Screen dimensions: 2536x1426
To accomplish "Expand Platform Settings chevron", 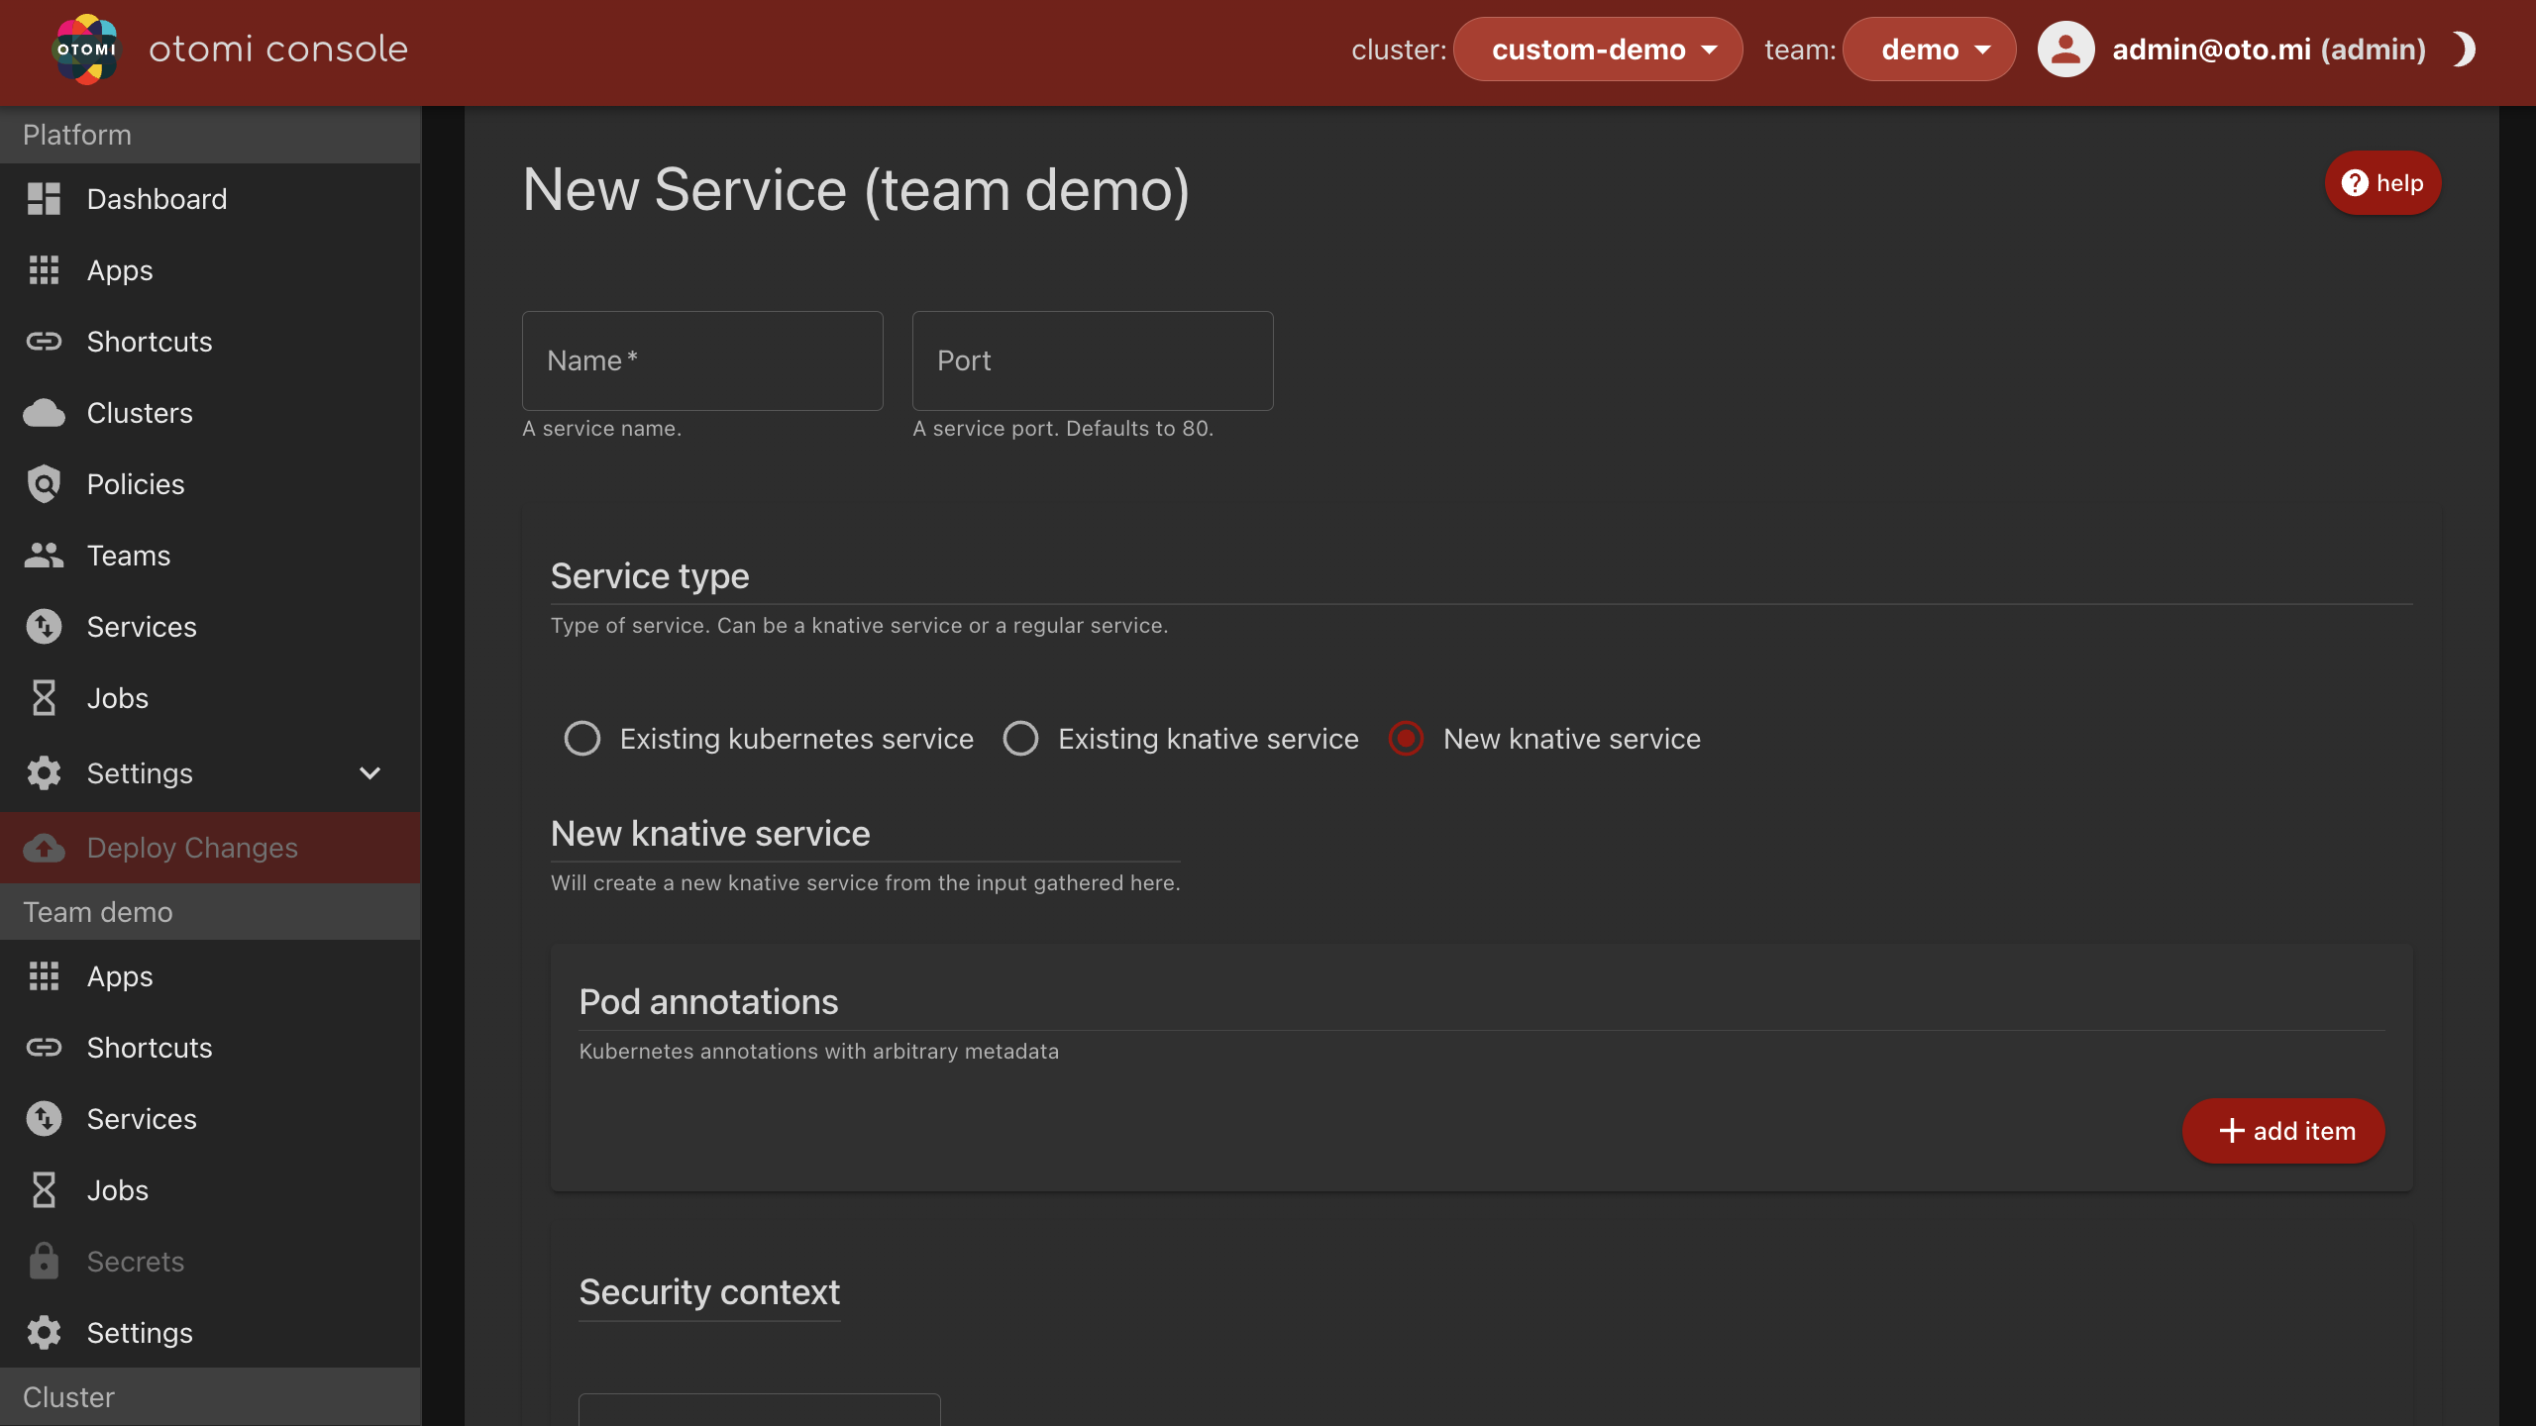I will tap(370, 773).
